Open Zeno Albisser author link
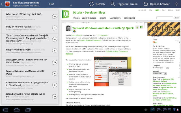 (x=77, y=35)
